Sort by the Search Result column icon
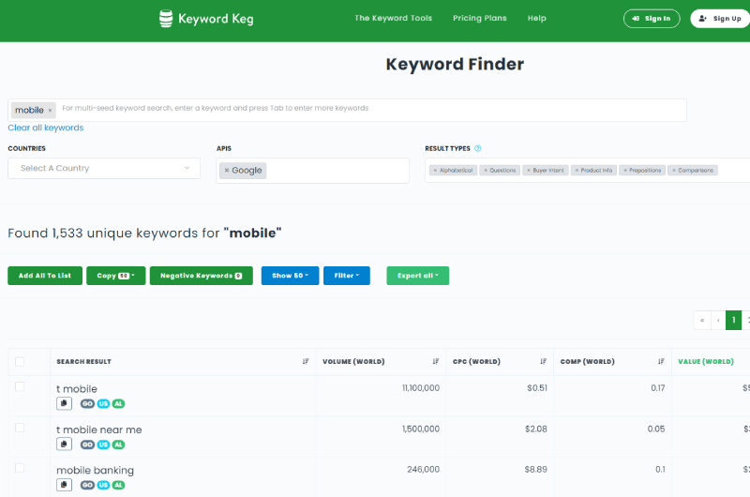Image resolution: width=750 pixels, height=497 pixels. [306, 362]
